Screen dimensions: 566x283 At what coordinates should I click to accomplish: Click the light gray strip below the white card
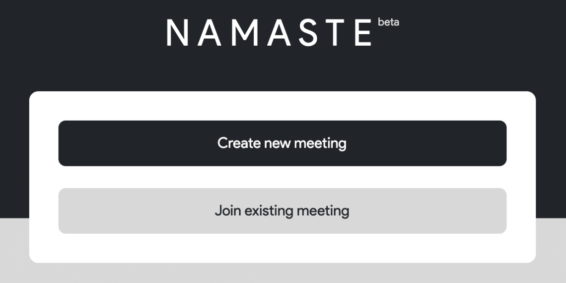tap(282, 273)
